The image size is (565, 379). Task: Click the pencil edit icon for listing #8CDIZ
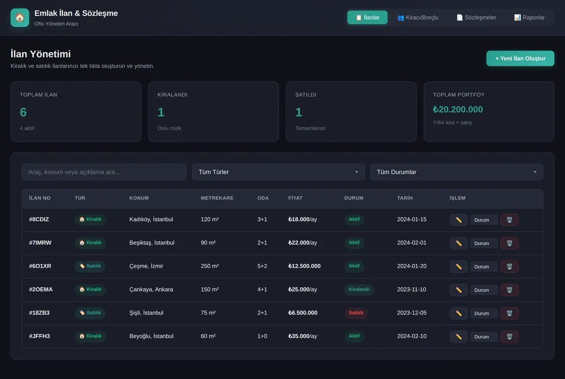click(459, 220)
